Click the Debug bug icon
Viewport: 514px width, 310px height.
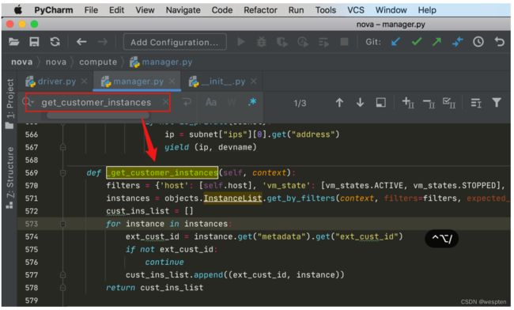[x=261, y=42]
